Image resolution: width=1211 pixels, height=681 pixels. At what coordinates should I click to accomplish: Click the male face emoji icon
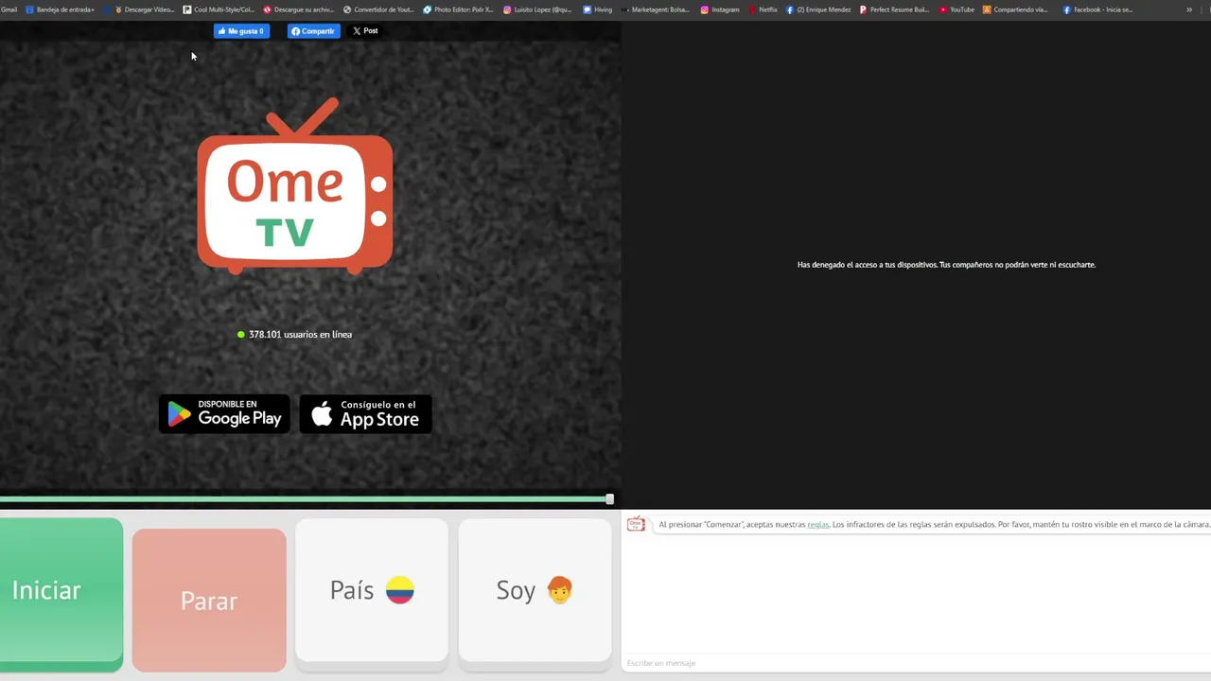coord(560,590)
